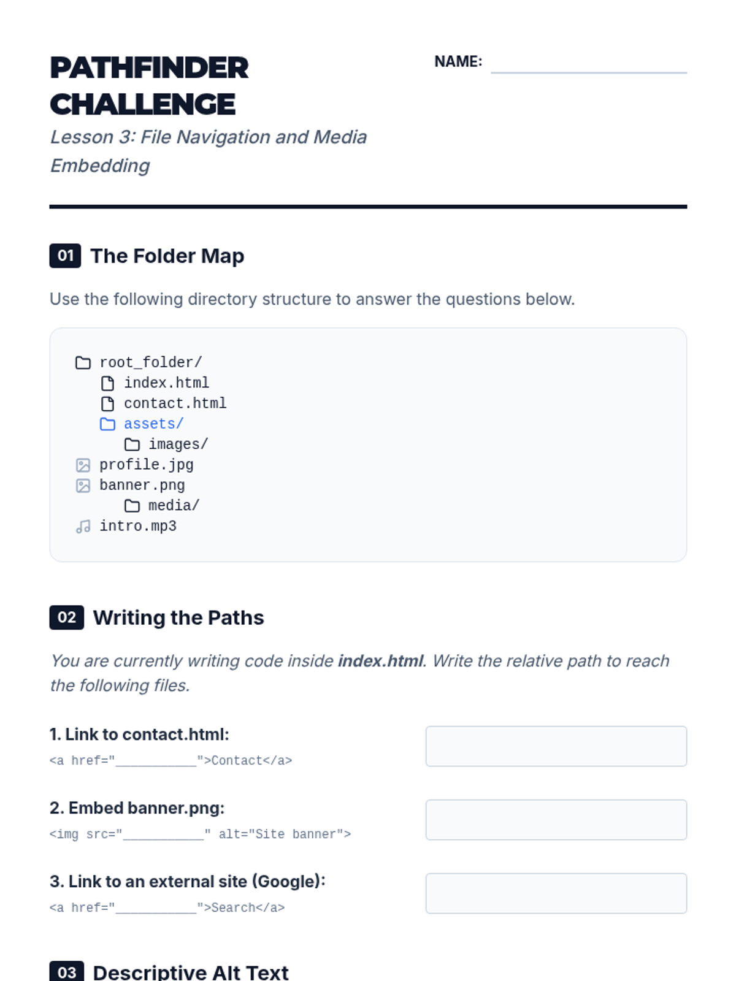
Task: Click the bold index.html text in instructions
Action: coord(380,661)
